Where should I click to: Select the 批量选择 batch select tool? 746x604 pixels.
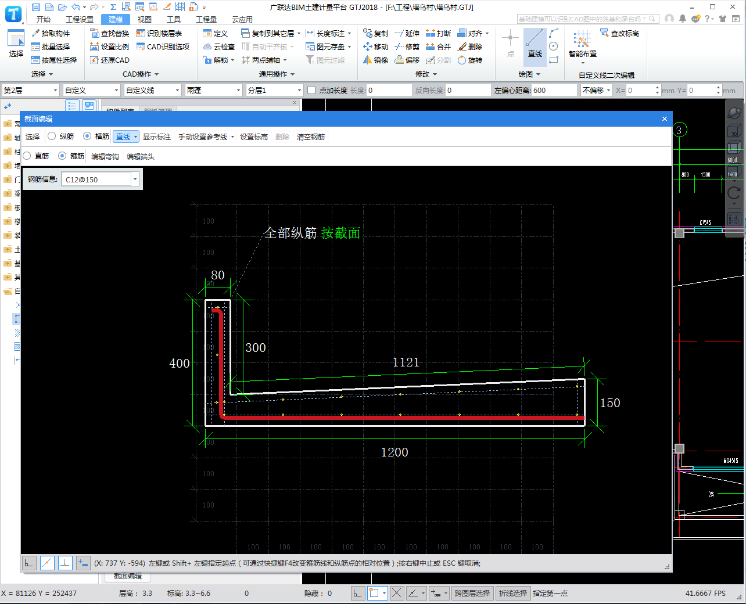tap(51, 46)
